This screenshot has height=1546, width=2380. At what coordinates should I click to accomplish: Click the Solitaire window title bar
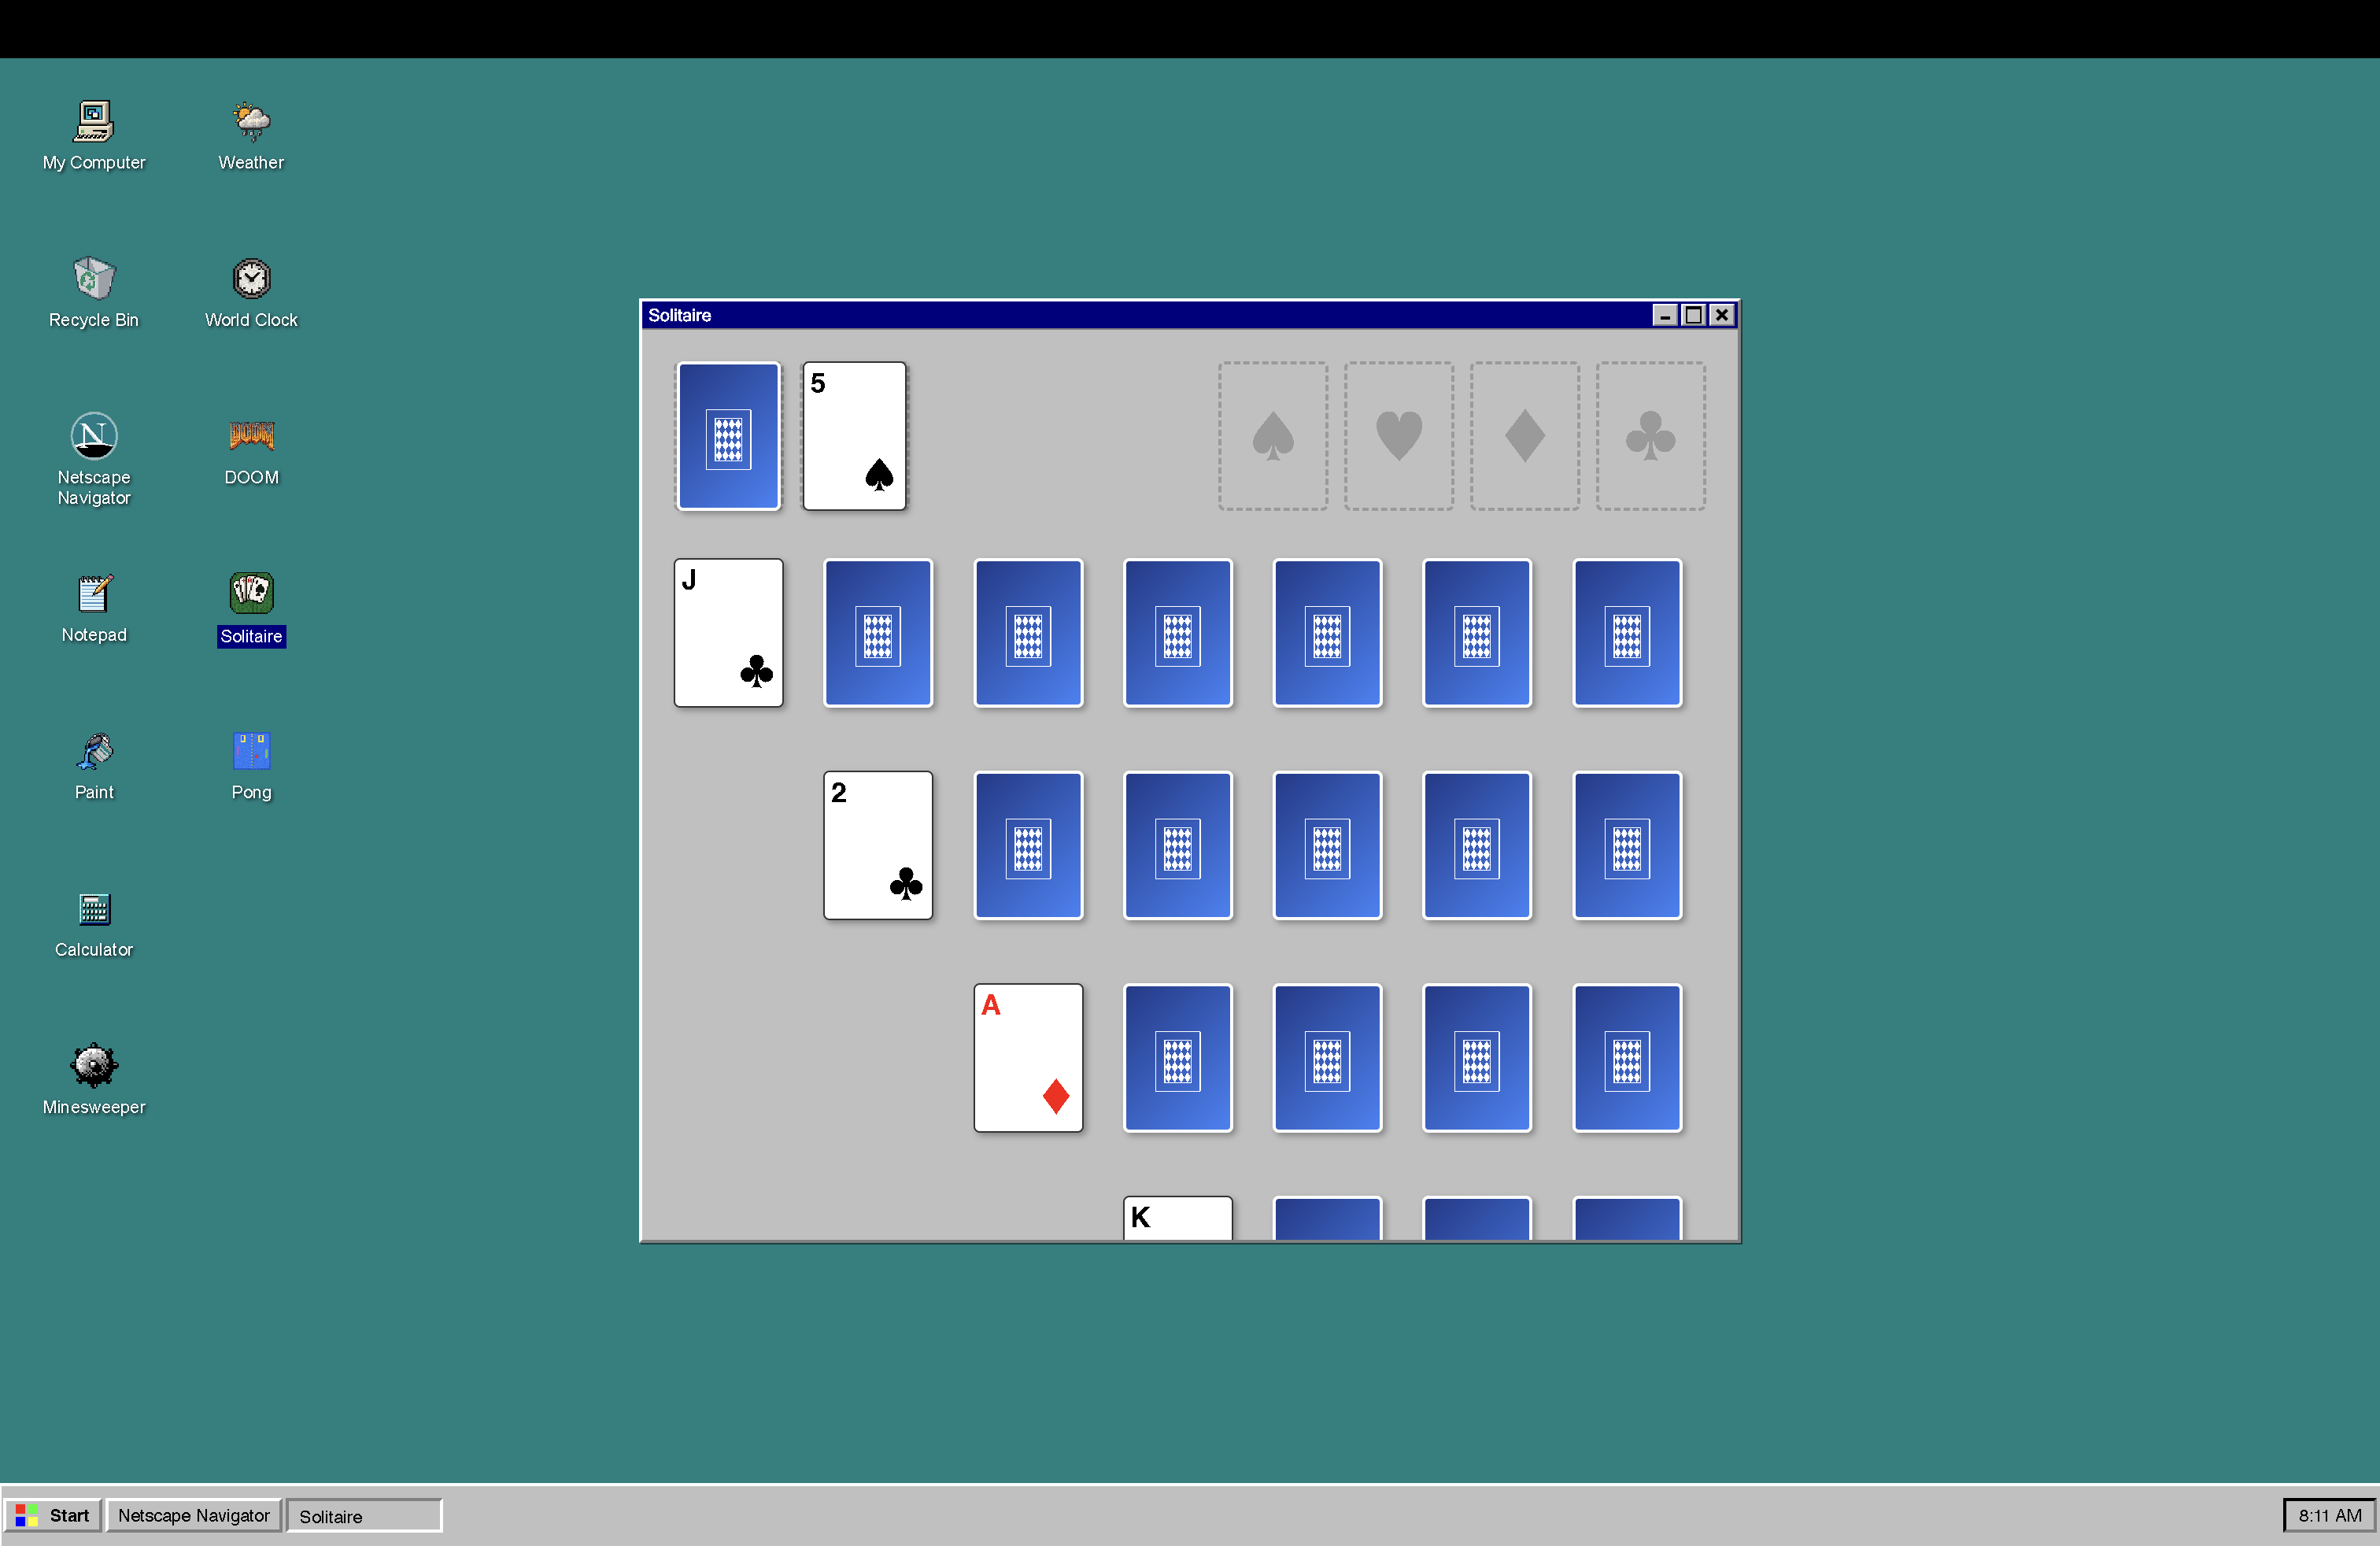point(1100,315)
